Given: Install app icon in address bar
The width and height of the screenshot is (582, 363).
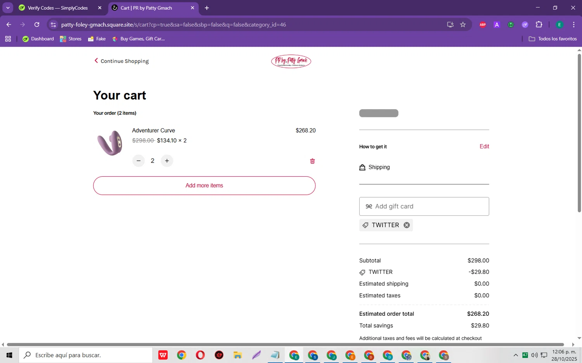Looking at the screenshot, I should (450, 24).
